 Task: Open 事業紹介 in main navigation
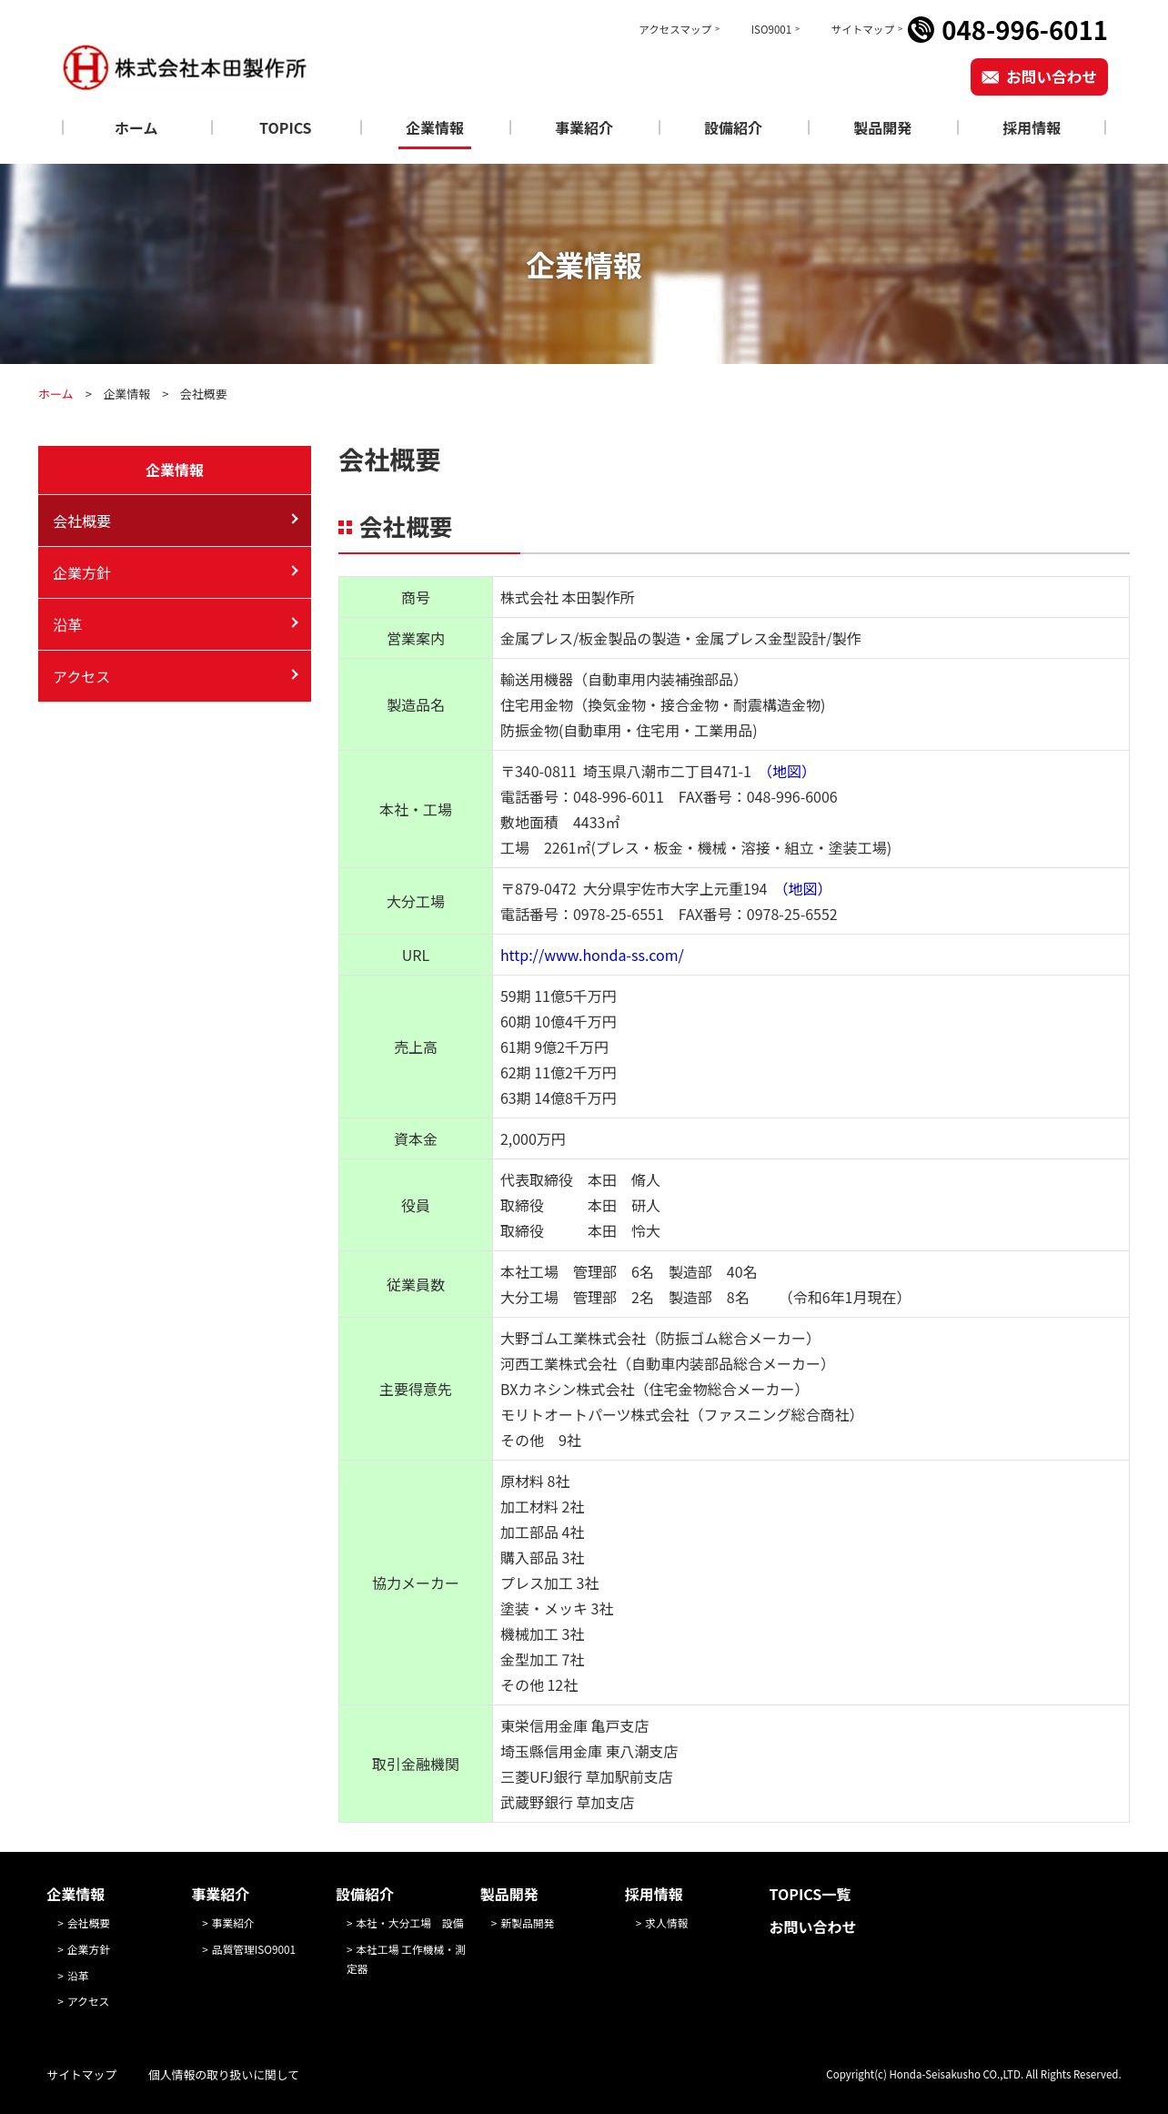tap(584, 128)
